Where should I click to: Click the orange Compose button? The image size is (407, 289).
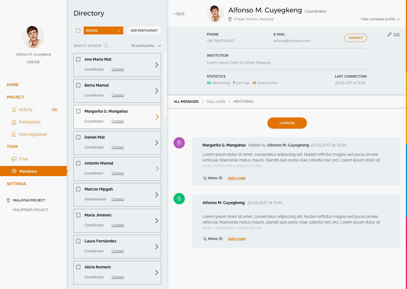point(287,123)
